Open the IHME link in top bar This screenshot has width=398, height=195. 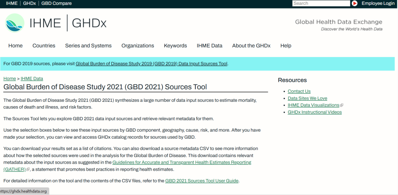coord(12,3)
